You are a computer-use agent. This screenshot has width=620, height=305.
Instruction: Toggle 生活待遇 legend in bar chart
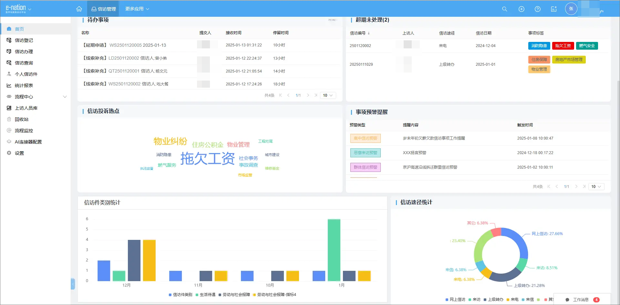(205, 295)
